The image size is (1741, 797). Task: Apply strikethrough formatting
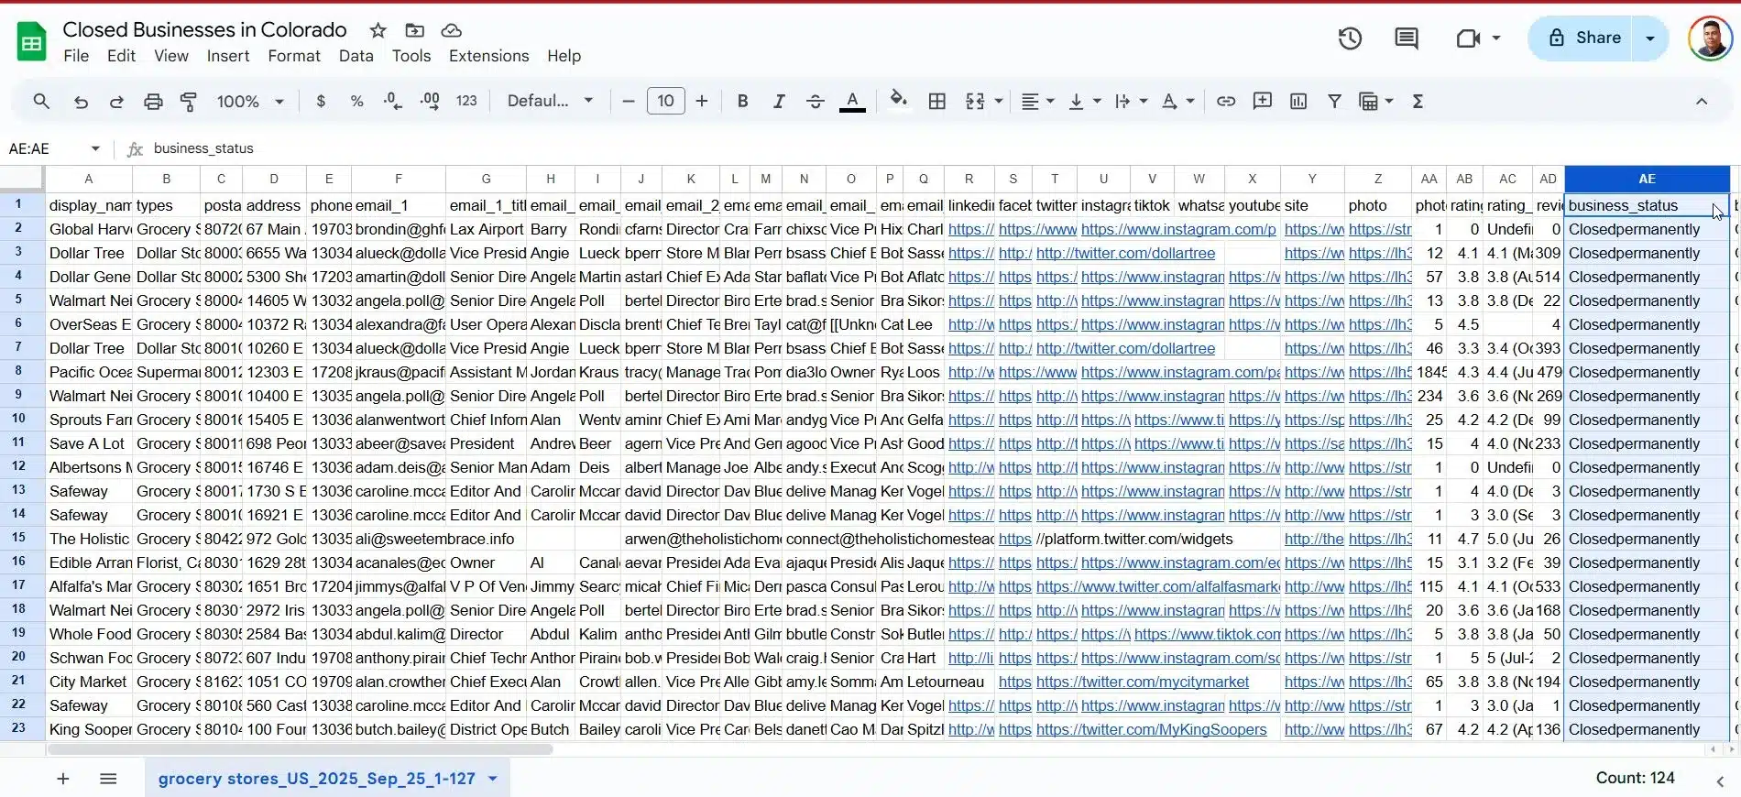816,101
